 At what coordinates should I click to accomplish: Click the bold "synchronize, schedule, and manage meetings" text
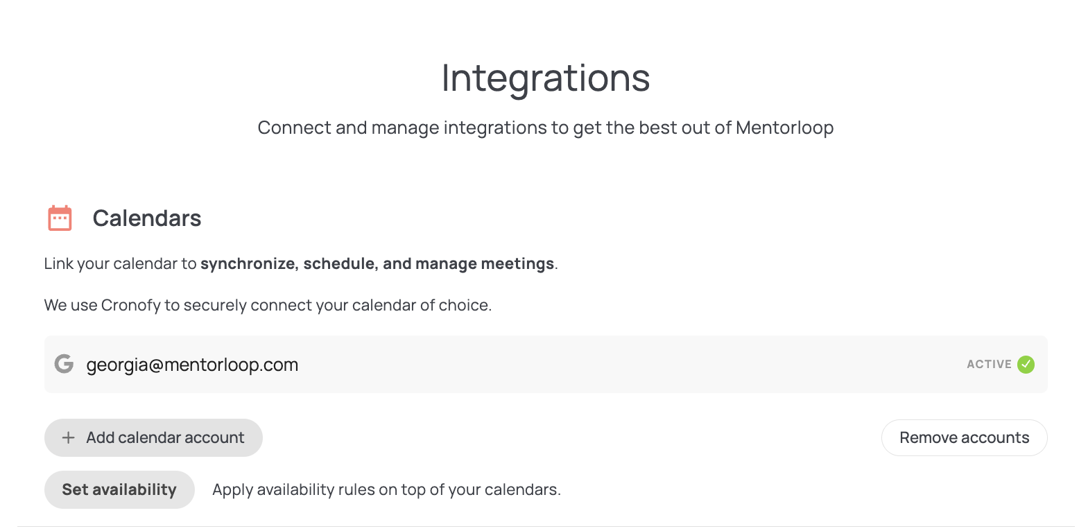377,264
